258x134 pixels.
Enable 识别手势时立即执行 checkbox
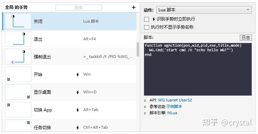coord(147,19)
